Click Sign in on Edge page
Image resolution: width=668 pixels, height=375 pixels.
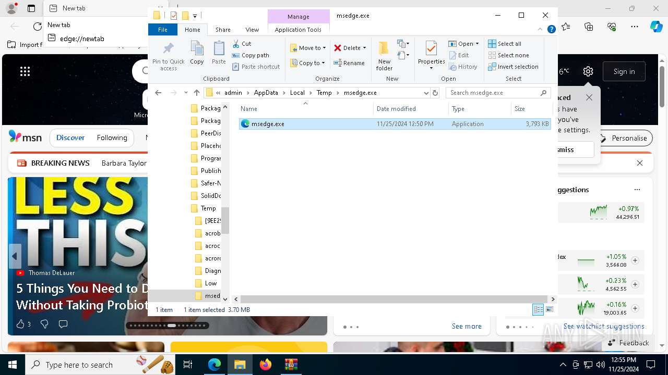[624, 71]
